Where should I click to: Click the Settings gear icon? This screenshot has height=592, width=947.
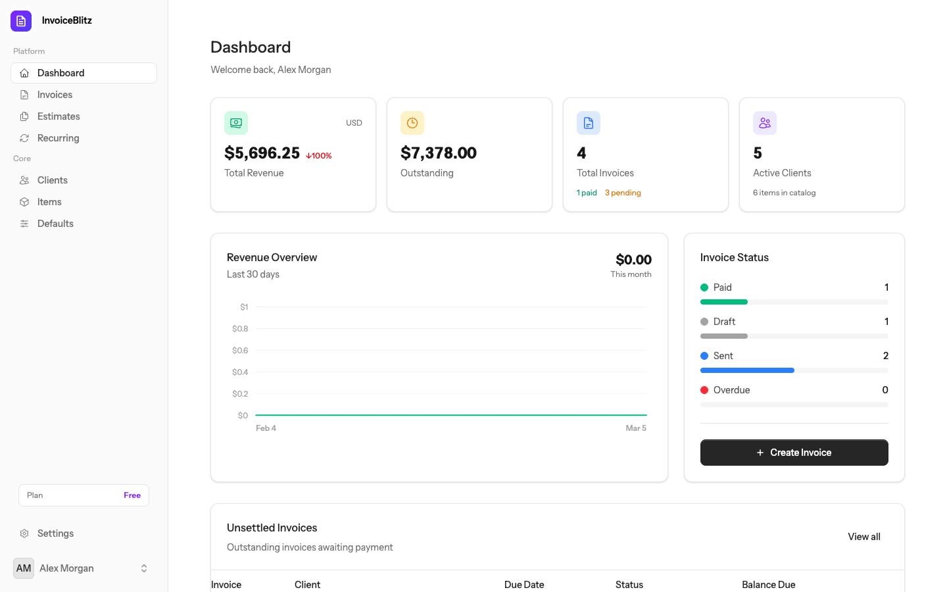click(x=25, y=533)
